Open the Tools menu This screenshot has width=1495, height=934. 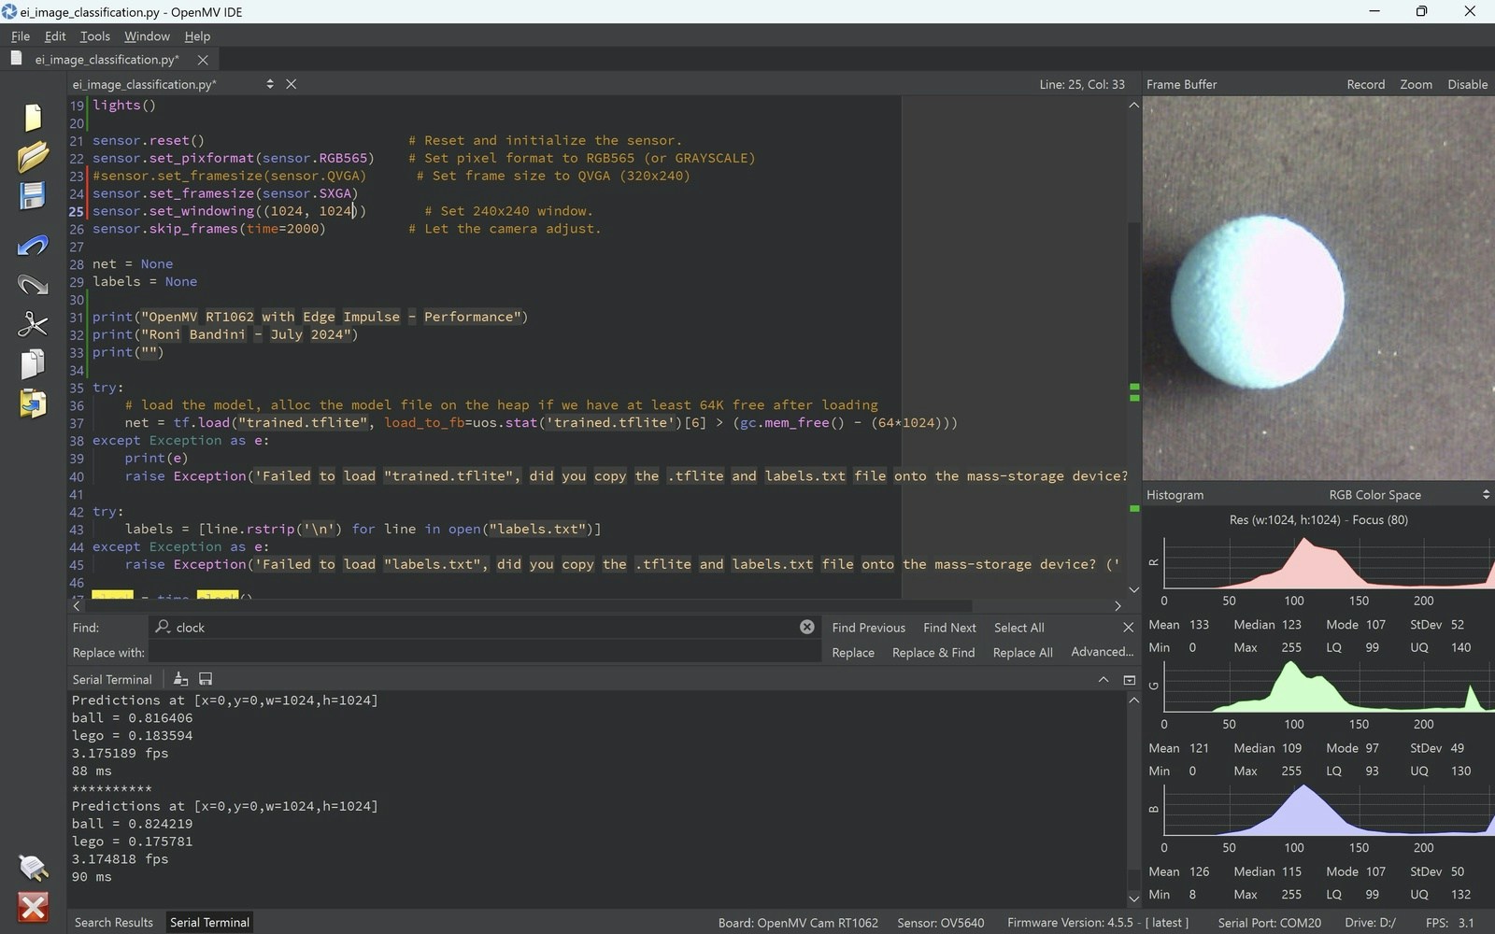click(x=94, y=36)
